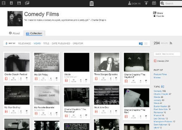
Task: Focus the search this collection field
Action: coord(167,54)
